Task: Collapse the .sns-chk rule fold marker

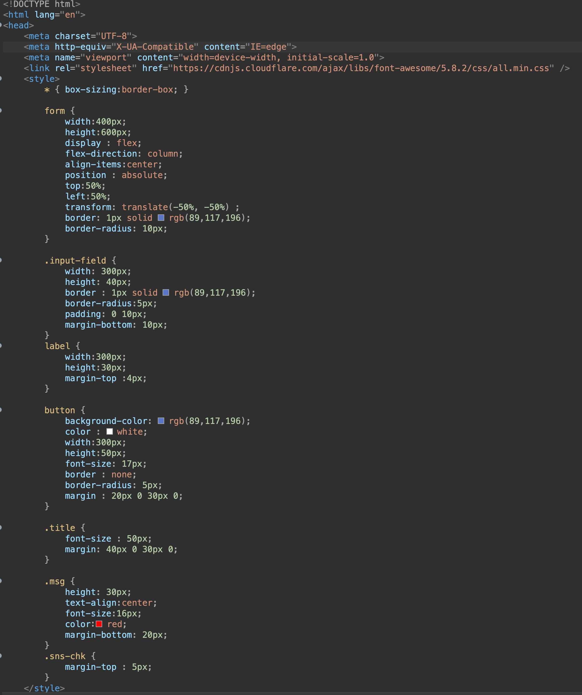Action: coord(1,656)
